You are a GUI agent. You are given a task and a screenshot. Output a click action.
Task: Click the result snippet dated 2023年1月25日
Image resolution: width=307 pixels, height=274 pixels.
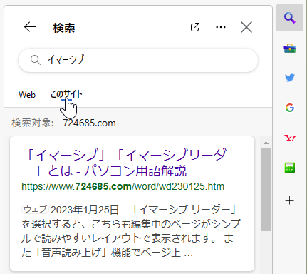(x=131, y=231)
